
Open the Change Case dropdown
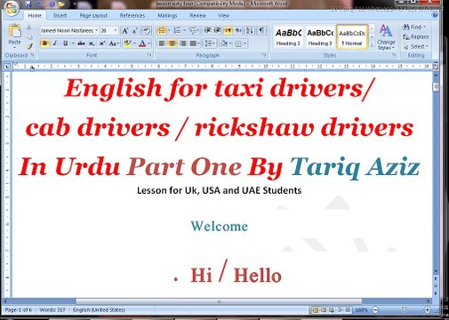[114, 44]
